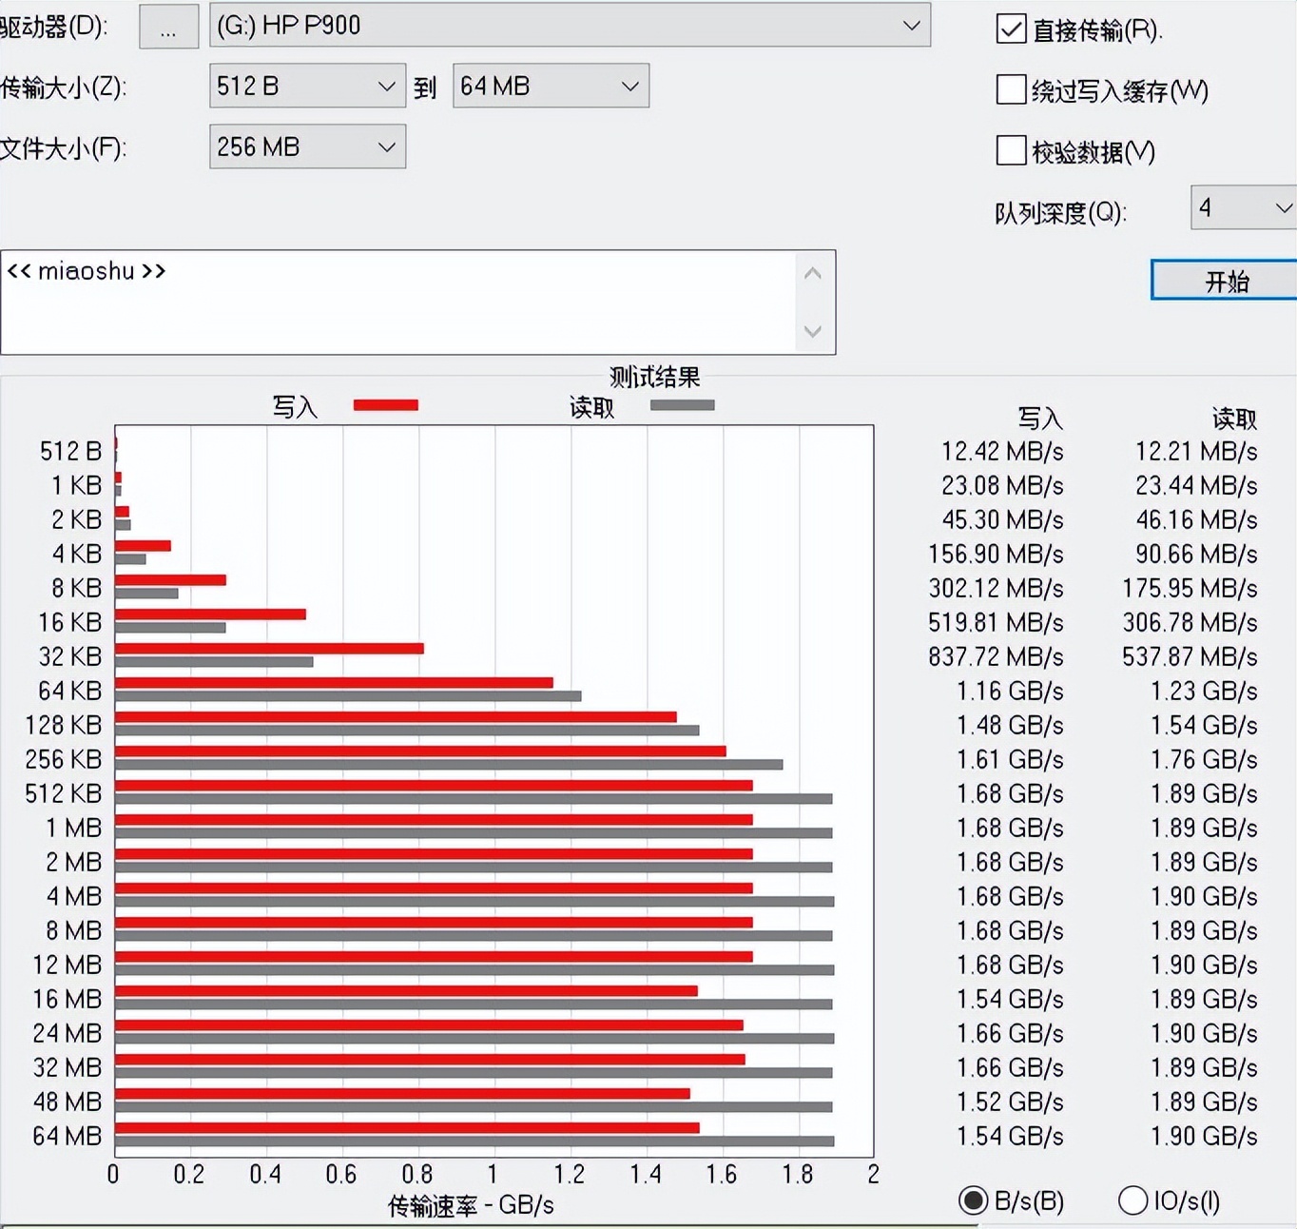Open the 64 MB transfer size dropdown

pyautogui.click(x=629, y=86)
